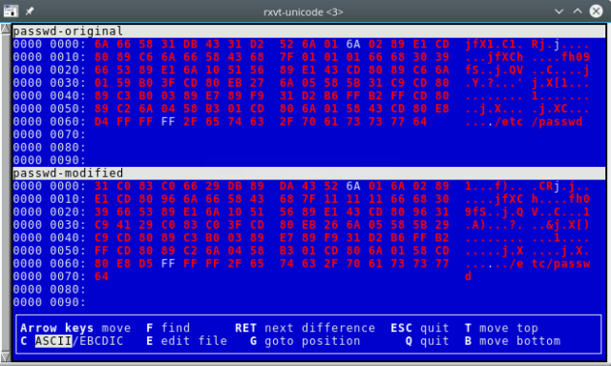Viewport: 611px width, 366px height.
Task: Click the 'F find' help entry
Action: (x=168, y=328)
